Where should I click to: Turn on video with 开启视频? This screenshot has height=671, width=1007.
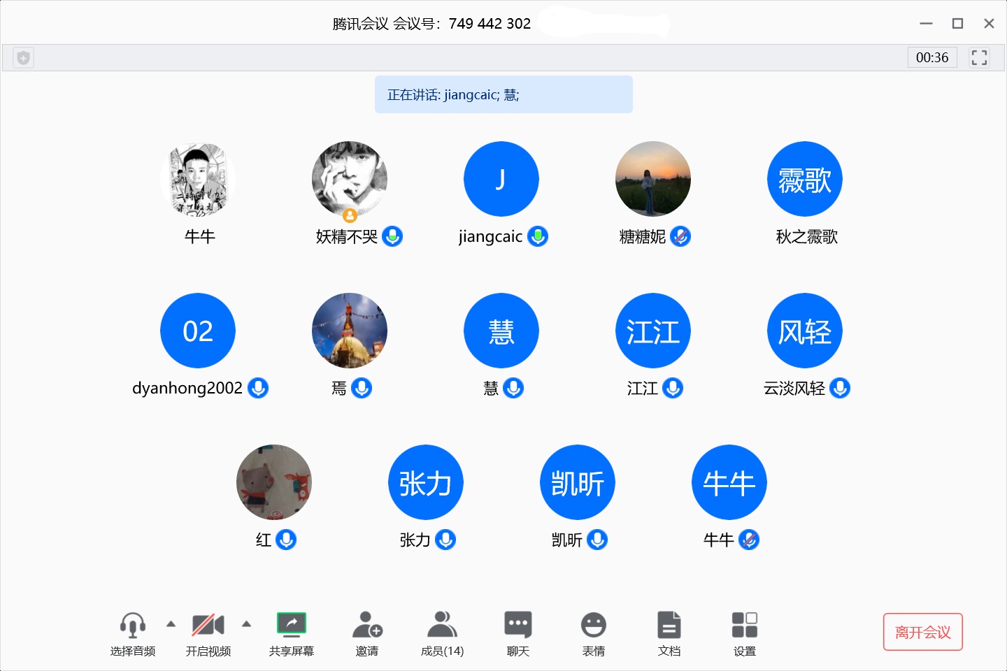208,626
